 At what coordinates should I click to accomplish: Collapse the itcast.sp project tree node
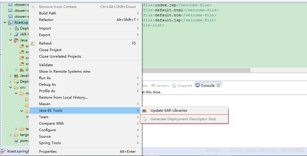coord(5,22)
